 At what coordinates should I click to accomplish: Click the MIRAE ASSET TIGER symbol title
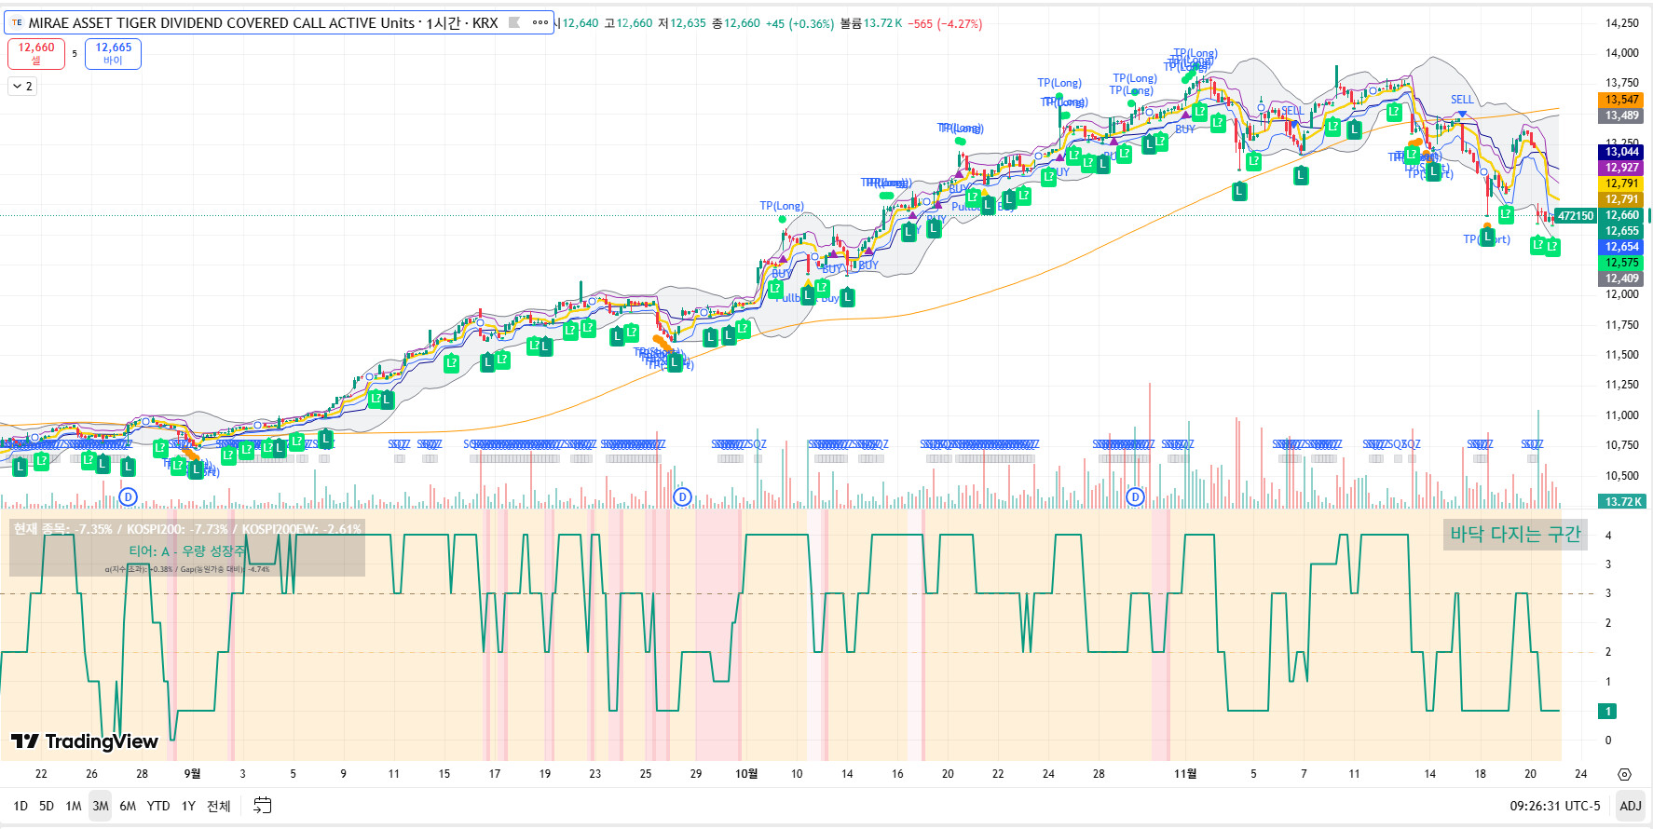(263, 23)
